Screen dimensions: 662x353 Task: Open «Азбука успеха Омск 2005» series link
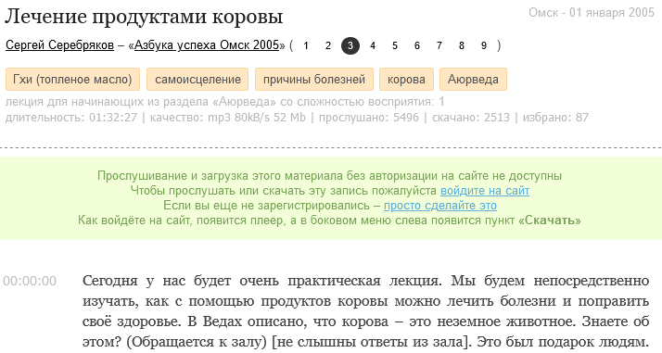coord(207,45)
